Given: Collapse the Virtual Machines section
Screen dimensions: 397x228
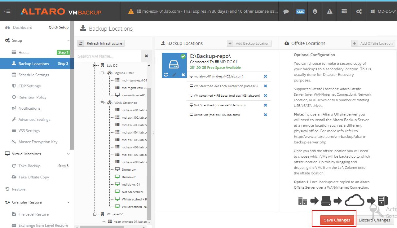Looking at the screenshot, I should 68,154.
